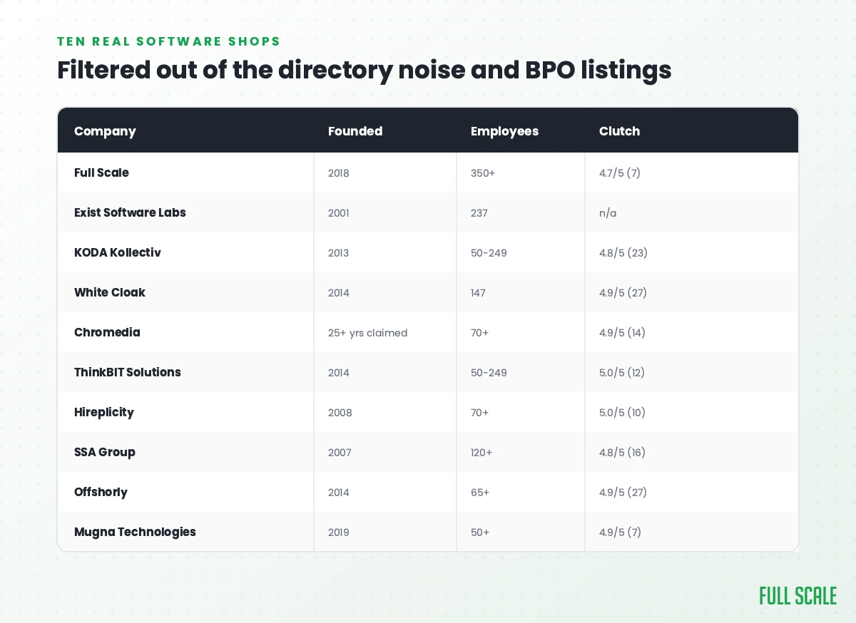The width and height of the screenshot is (856, 623).
Task: Click the 4.8/5 (16) Clutch rating
Action: point(623,452)
